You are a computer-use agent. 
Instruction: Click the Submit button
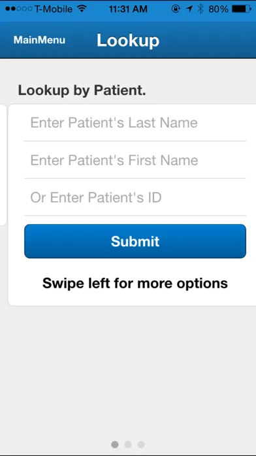tap(135, 241)
